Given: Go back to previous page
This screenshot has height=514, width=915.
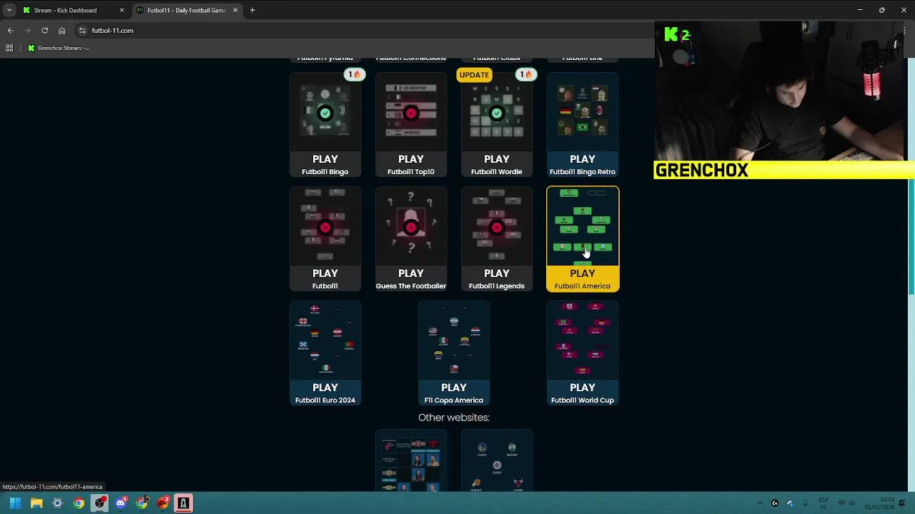Looking at the screenshot, I should (x=10, y=31).
